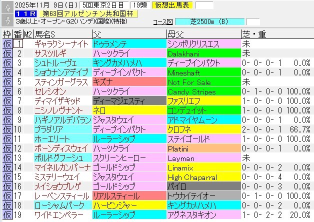
Task: Click the 仮 frame cell for horse 10
Action: tap(7, 129)
